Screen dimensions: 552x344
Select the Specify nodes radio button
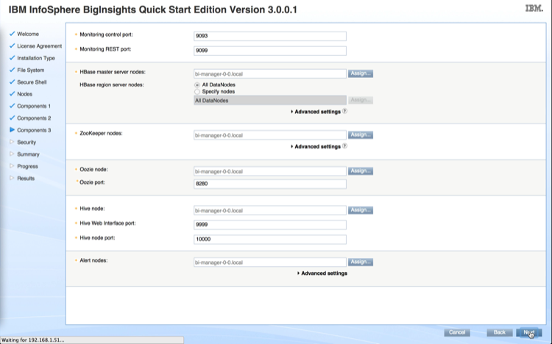pos(197,91)
